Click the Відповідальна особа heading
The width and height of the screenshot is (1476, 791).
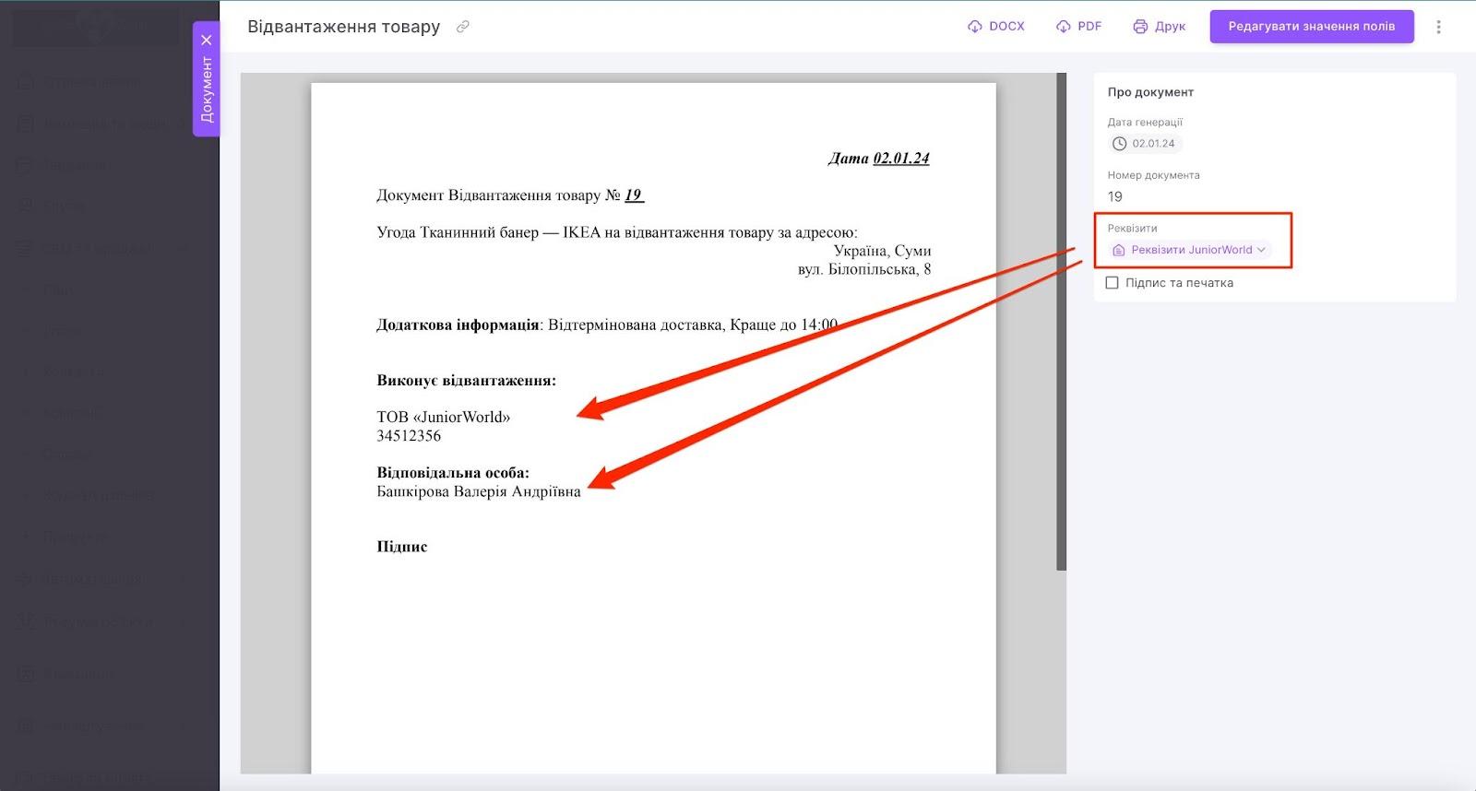click(x=453, y=472)
